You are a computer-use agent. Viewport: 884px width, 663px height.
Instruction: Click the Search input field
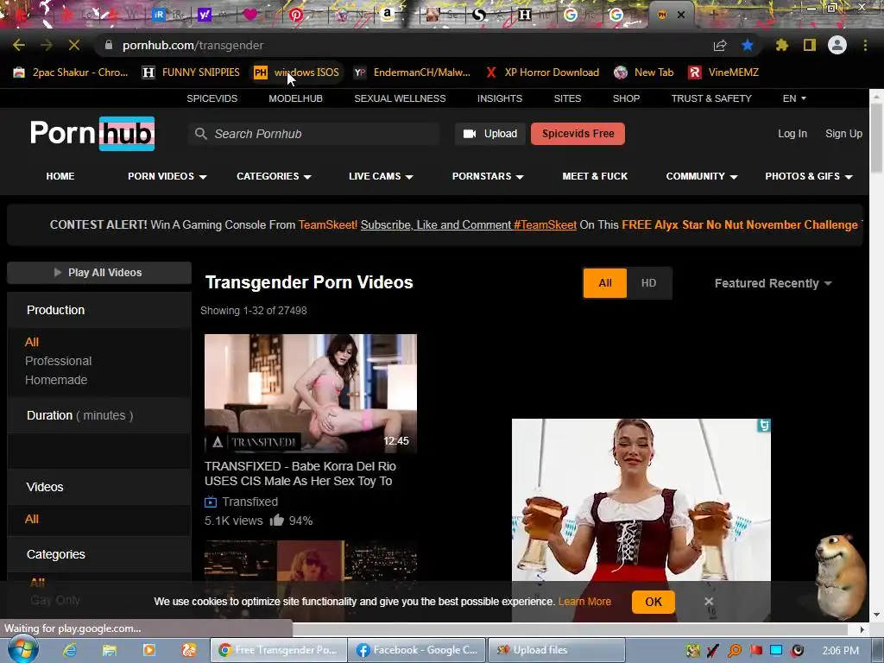coord(313,134)
